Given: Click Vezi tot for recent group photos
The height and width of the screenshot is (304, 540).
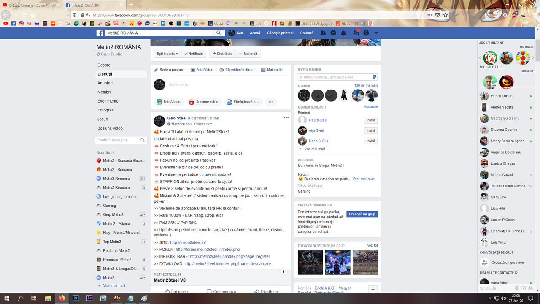Looking at the screenshot, I should click(373, 245).
